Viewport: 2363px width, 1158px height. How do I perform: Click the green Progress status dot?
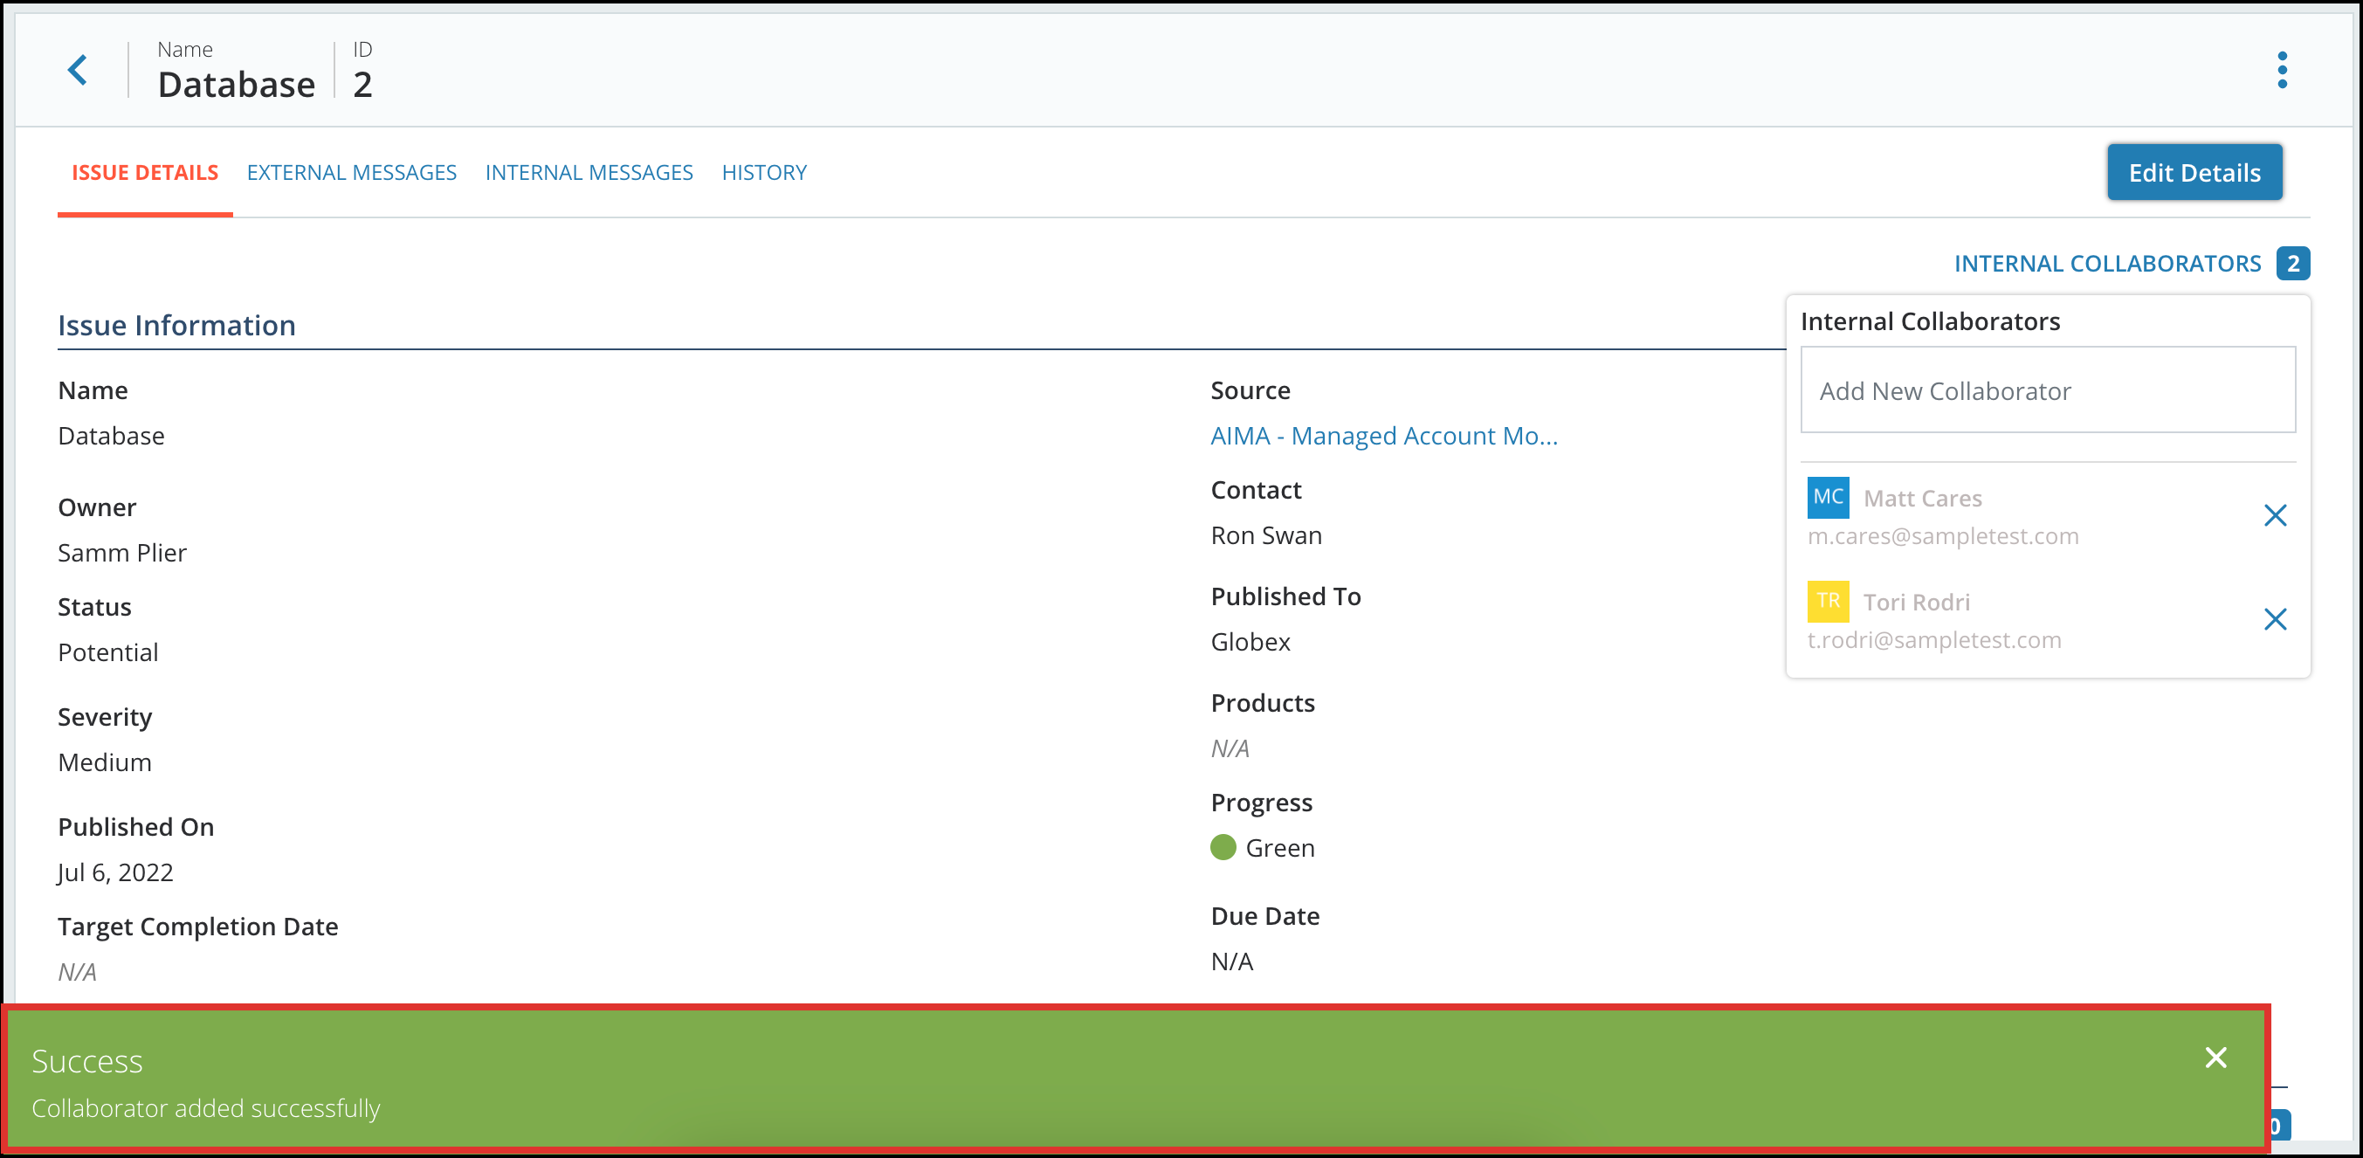tap(1223, 847)
